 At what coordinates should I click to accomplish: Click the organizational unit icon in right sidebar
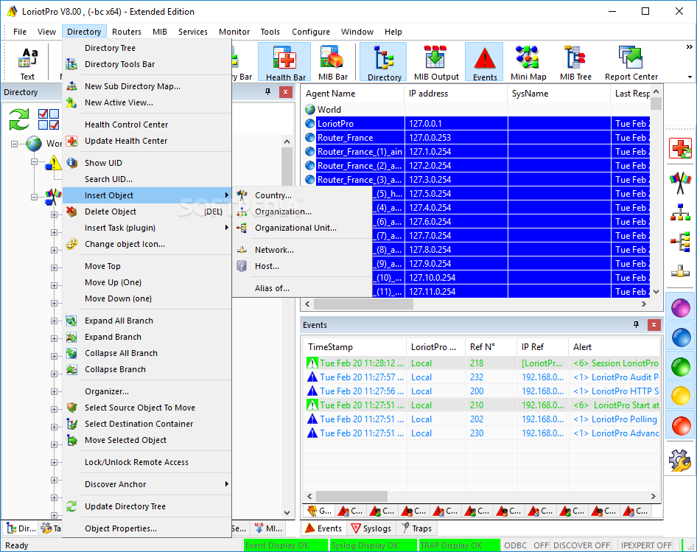click(680, 242)
